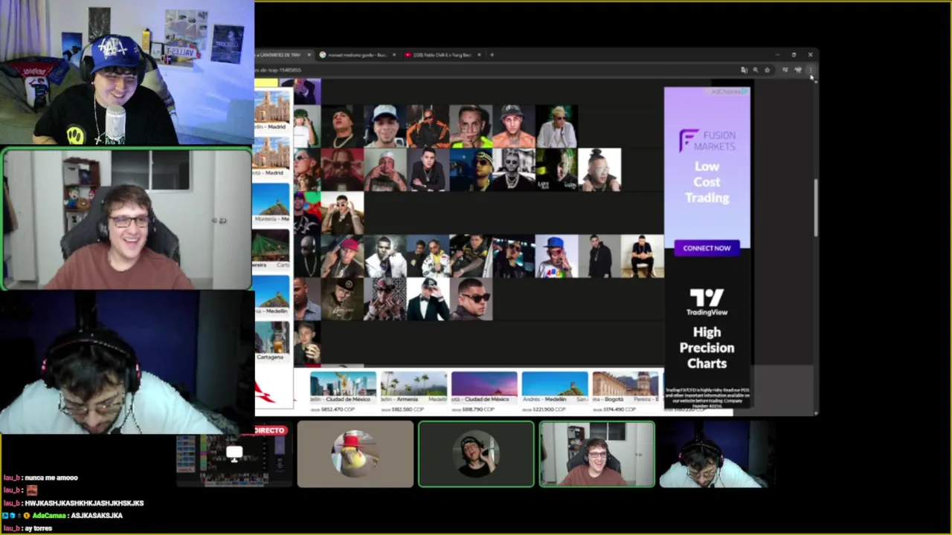Open the $852.470 COP Ciudad de México flight ad

tap(343, 391)
